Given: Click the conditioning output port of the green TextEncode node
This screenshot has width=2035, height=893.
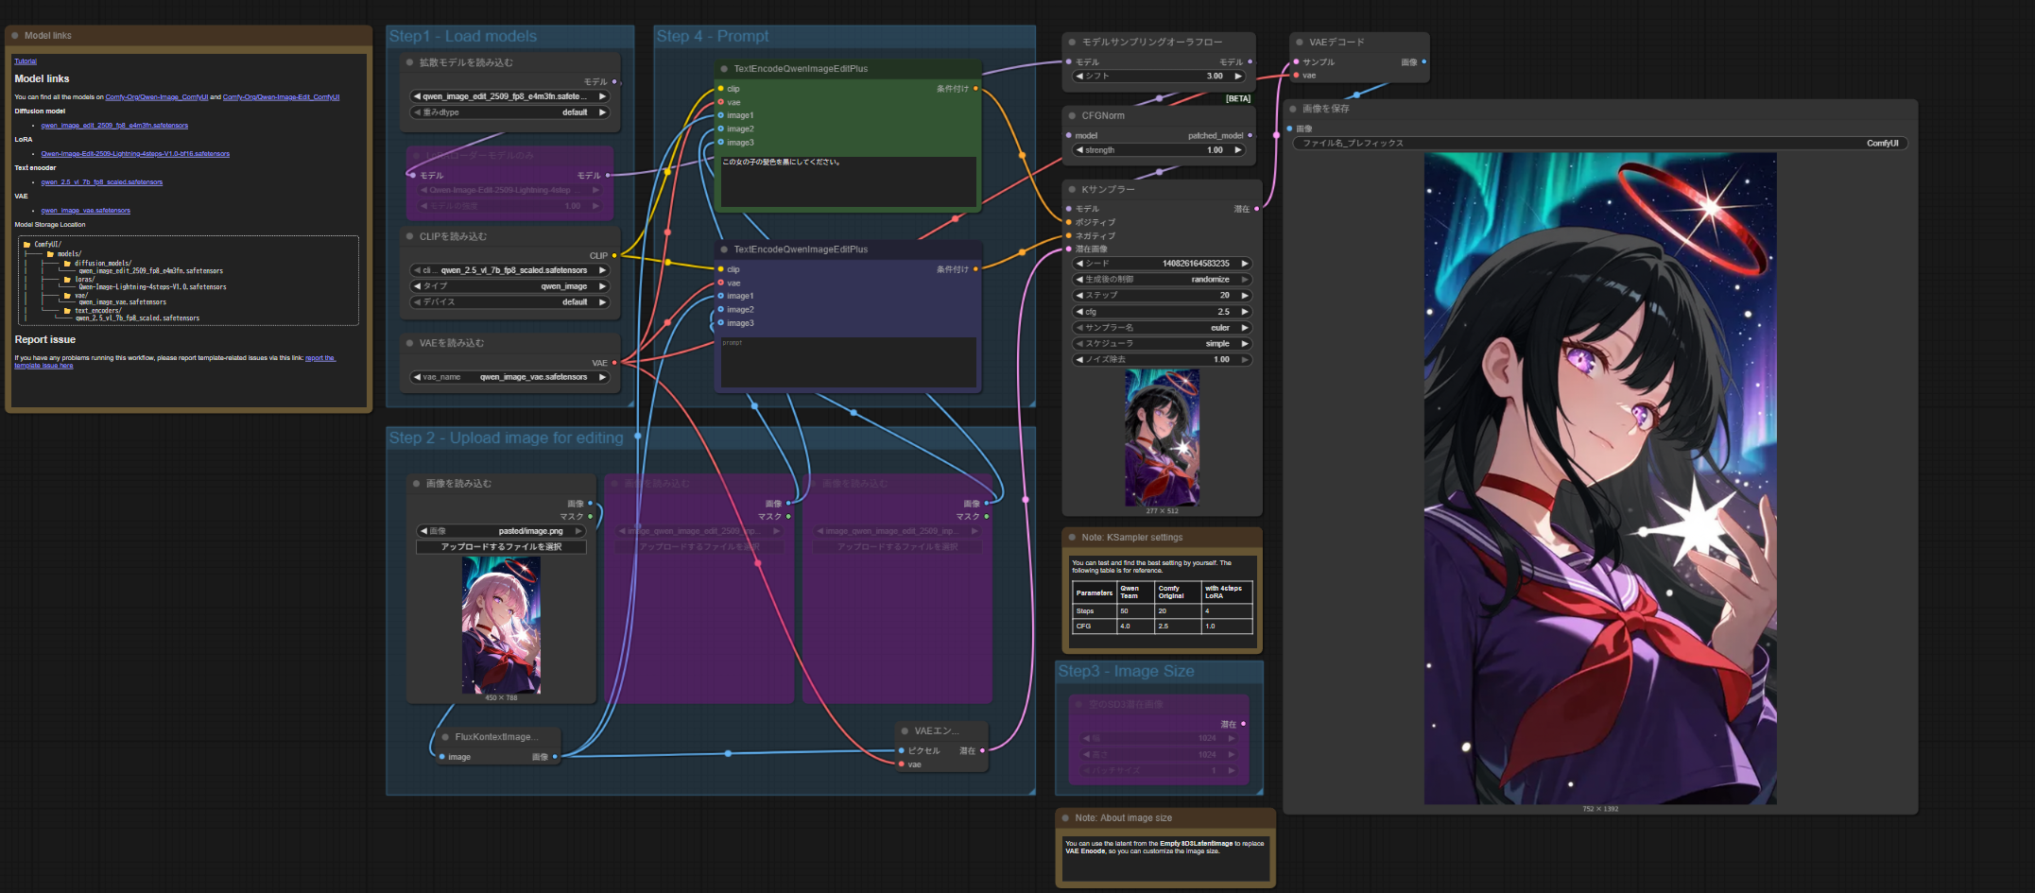Looking at the screenshot, I should [975, 89].
